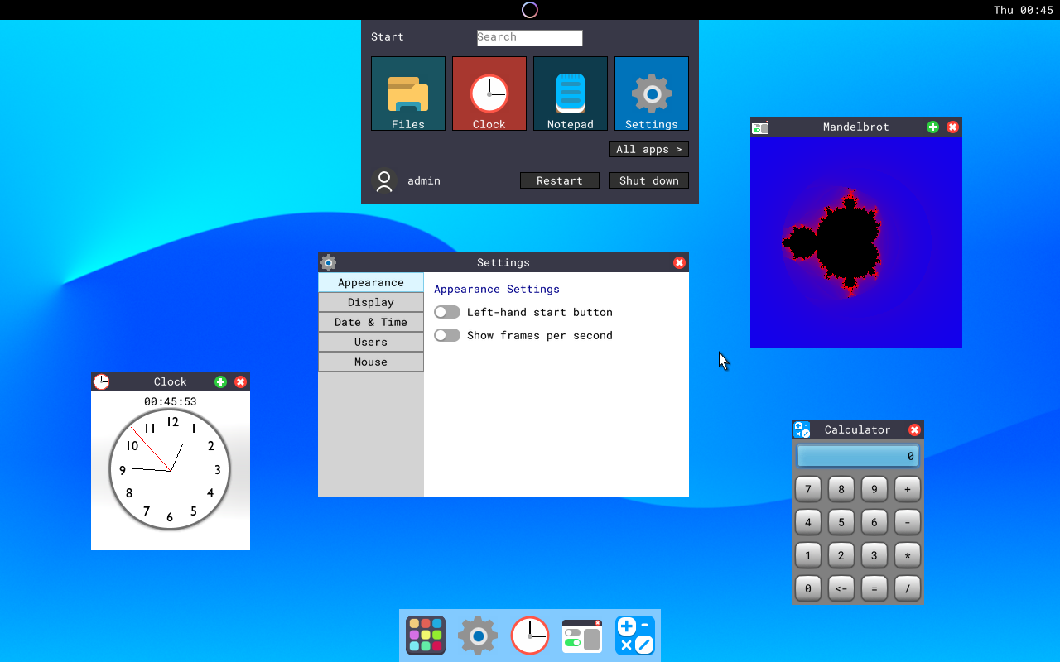
Task: Toggle Show frames per second
Action: pos(447,335)
